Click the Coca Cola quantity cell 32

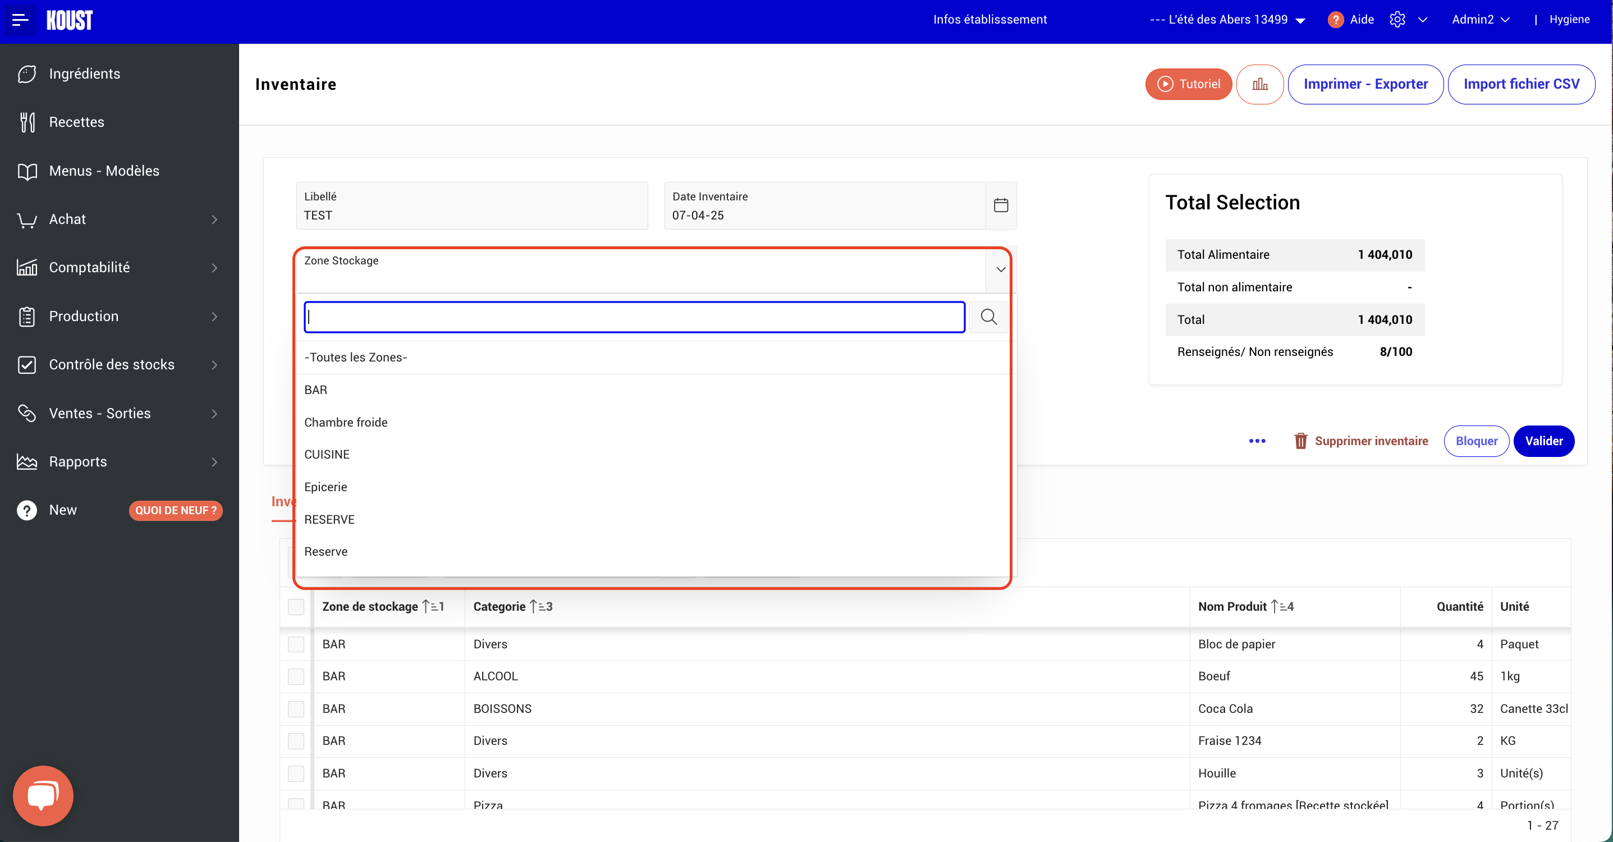click(x=1446, y=709)
